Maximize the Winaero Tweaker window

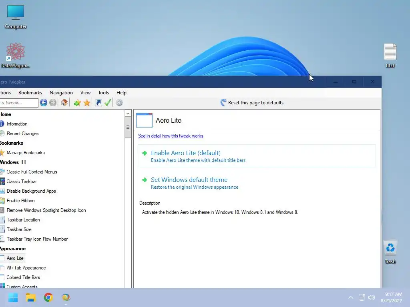(354, 82)
